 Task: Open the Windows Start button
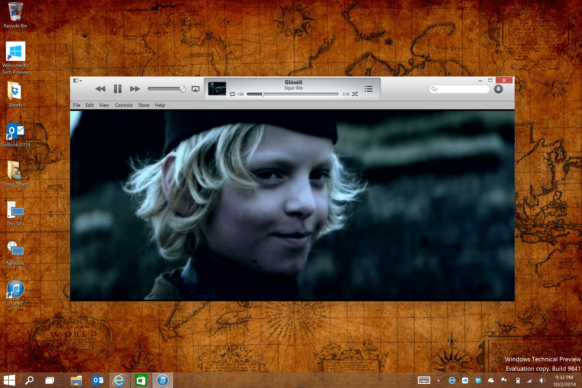click(9, 380)
